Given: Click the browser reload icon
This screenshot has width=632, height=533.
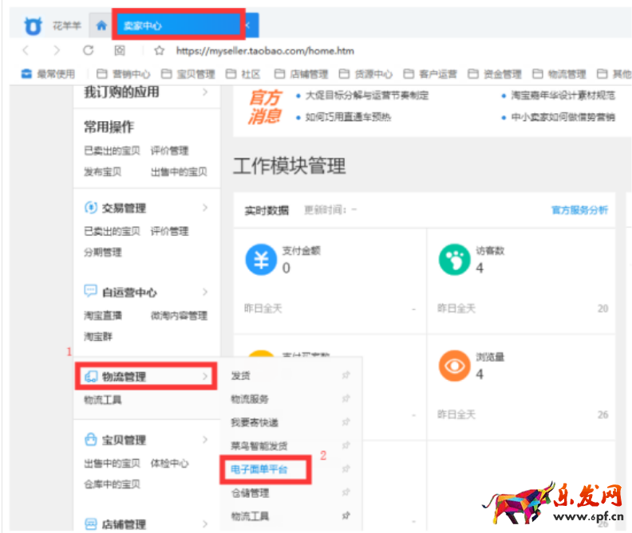Looking at the screenshot, I should tap(88, 50).
